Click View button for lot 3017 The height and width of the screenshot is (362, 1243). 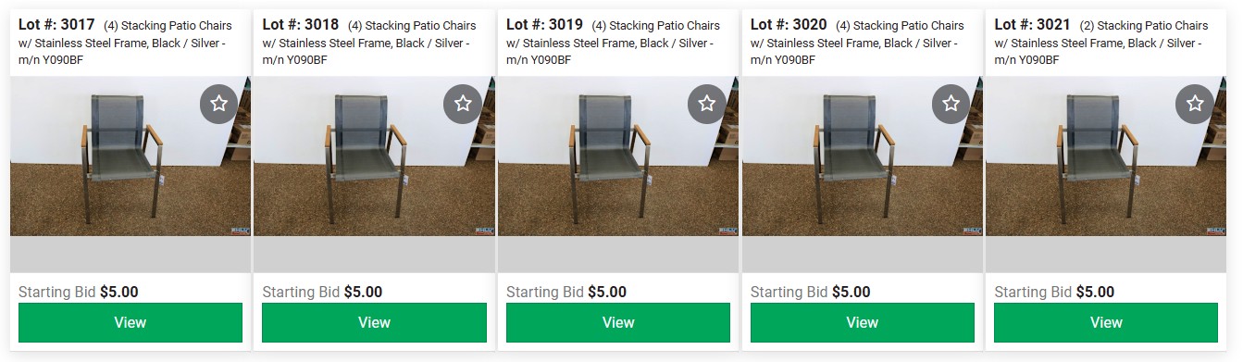tap(131, 323)
